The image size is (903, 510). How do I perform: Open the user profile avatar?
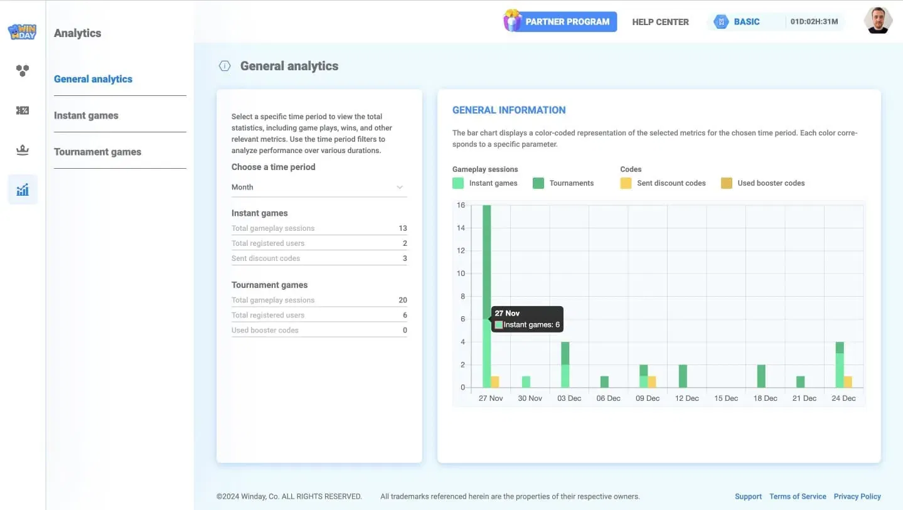tap(878, 21)
